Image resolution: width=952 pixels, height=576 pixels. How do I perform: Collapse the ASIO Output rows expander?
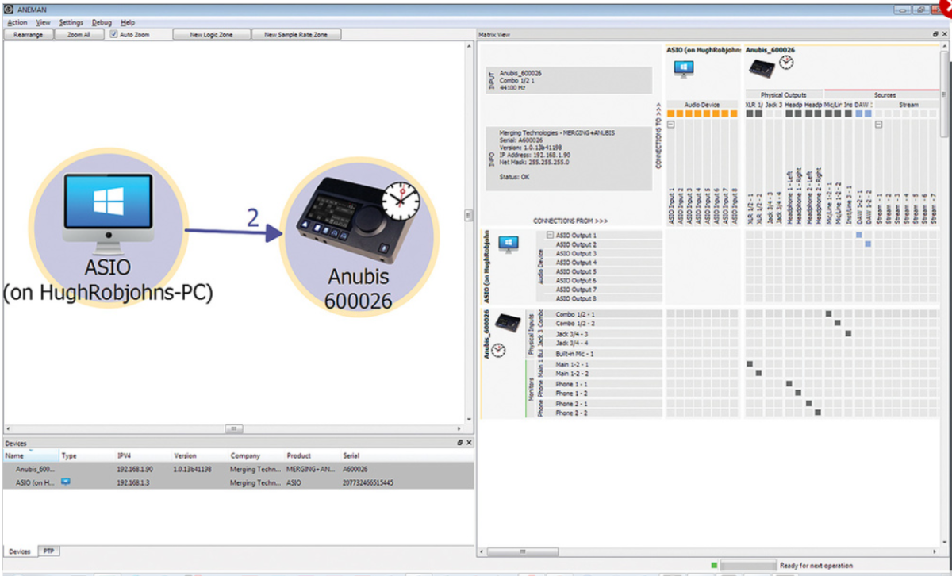click(x=550, y=235)
